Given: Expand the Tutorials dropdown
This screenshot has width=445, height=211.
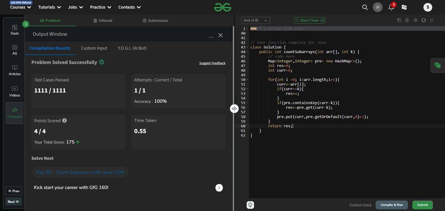Looking at the screenshot, I should 49,7.
